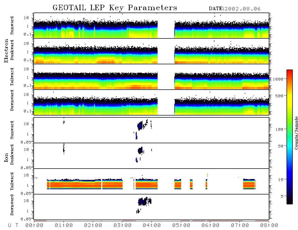Click the 500 color bar tick label
Image resolution: width=298 pixels, height=230 pixels.
pyautogui.click(x=279, y=96)
